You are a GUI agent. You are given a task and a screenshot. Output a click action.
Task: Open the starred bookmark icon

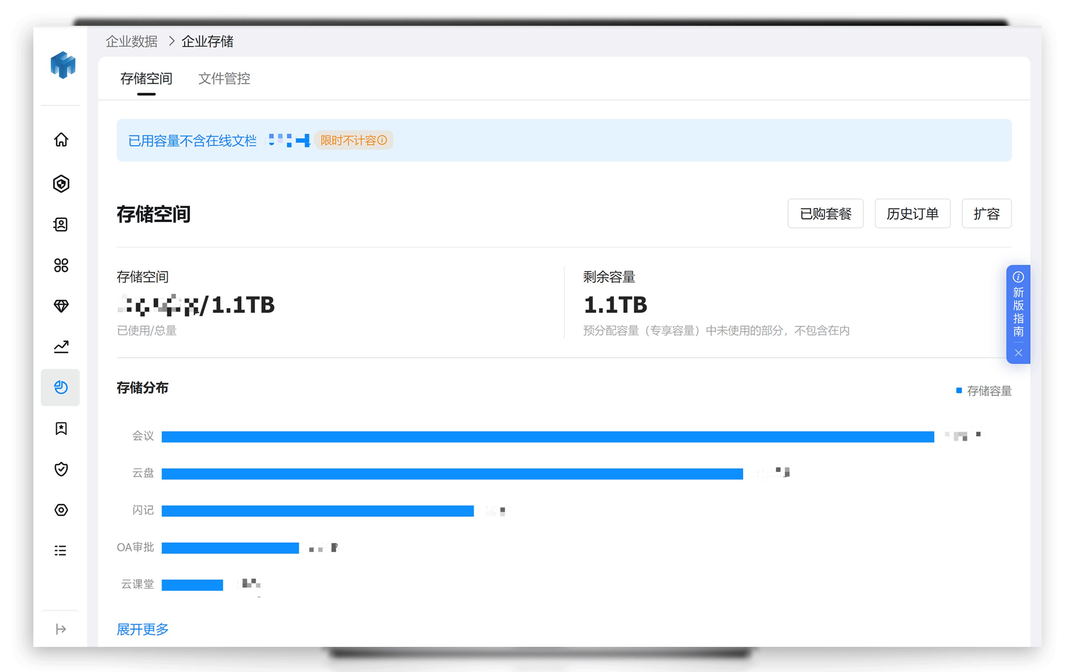61,428
